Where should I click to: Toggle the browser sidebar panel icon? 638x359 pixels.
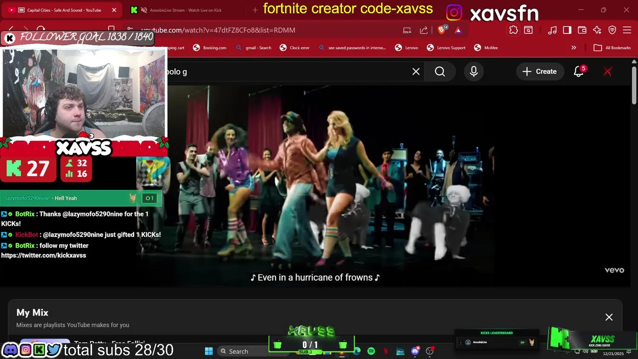click(x=567, y=30)
